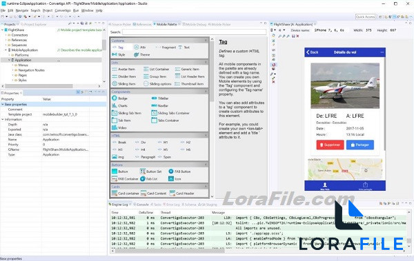Click the Supprimer button in preview

click(x=330, y=145)
